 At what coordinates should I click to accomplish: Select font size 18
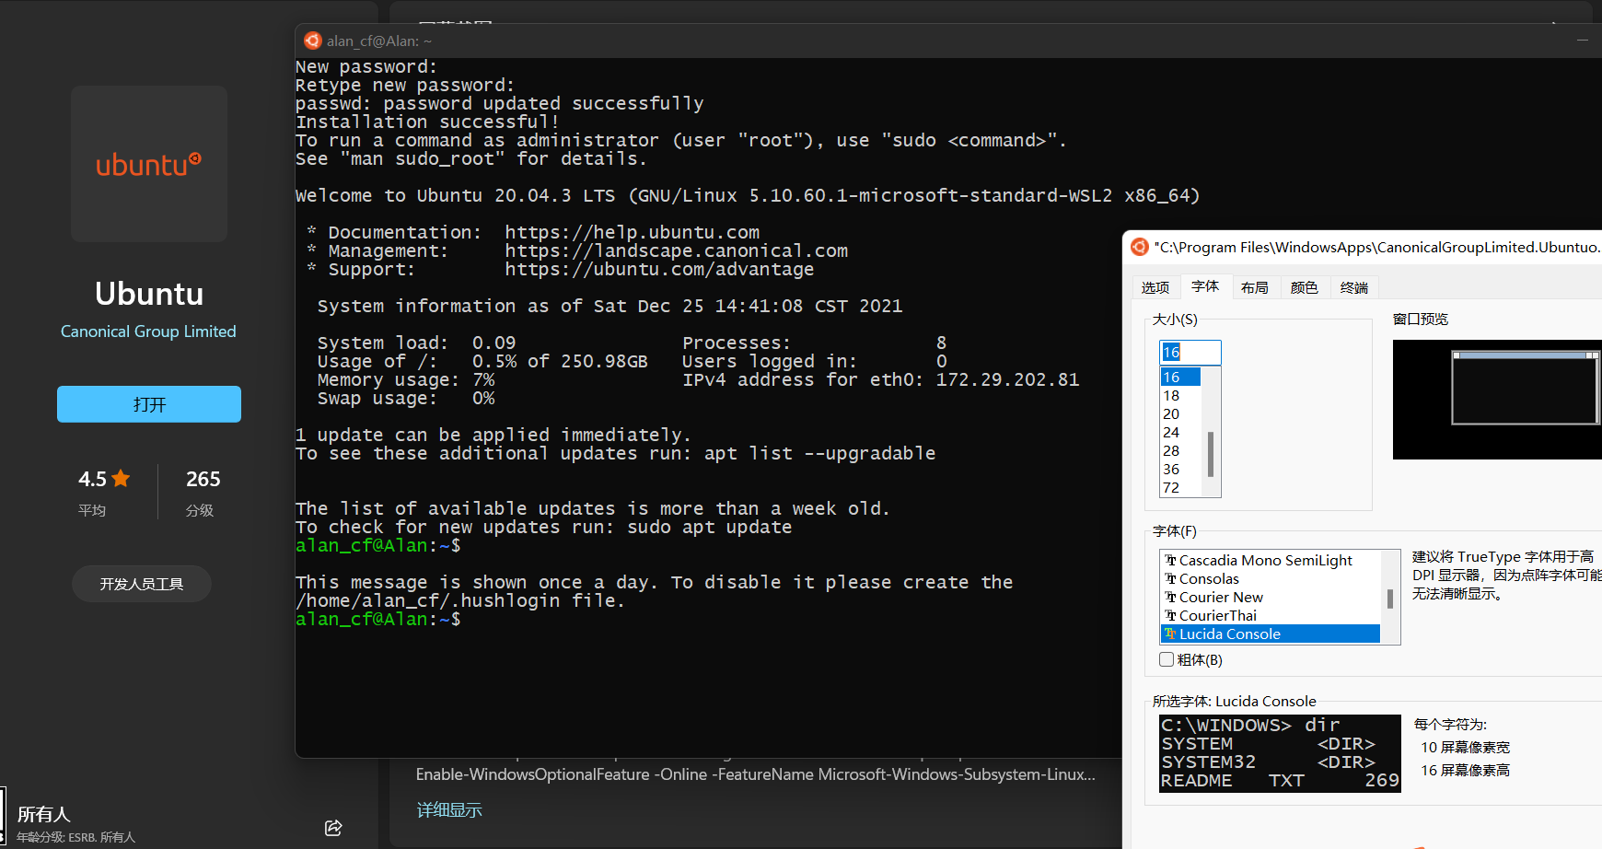1180,395
